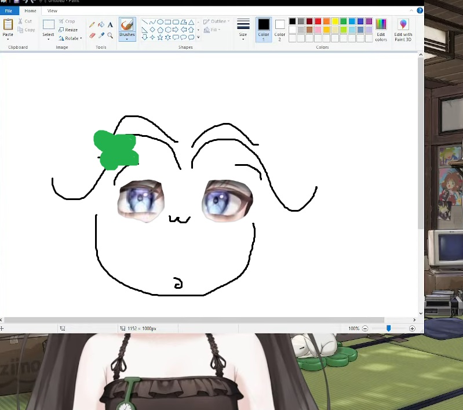The image size is (463, 410).
Task: Click Edit with Paint 3D
Action: pyautogui.click(x=403, y=30)
